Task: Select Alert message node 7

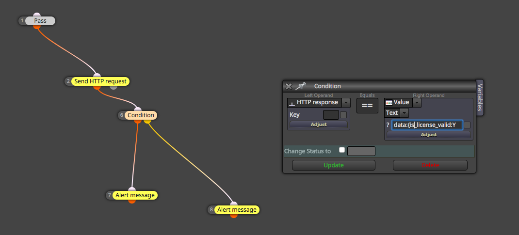Action: [x=135, y=195]
